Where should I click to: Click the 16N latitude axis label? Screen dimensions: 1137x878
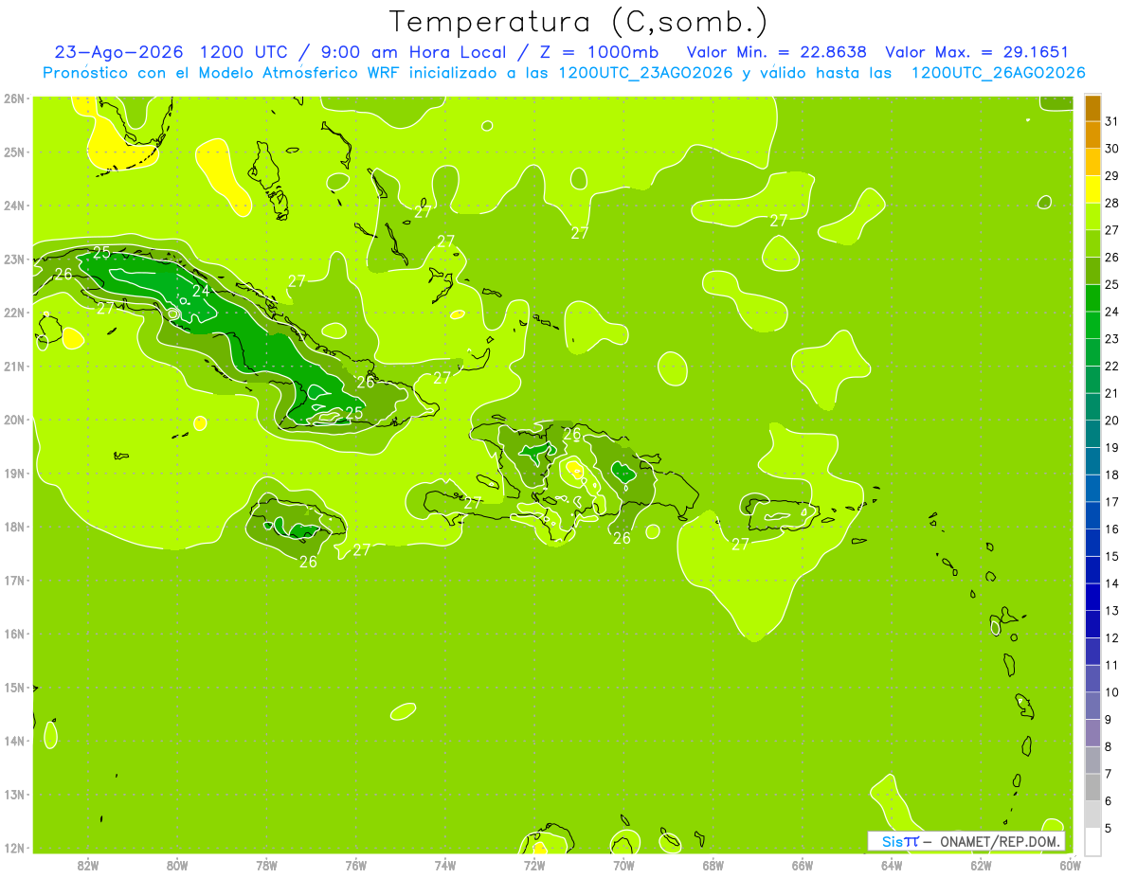(14, 634)
